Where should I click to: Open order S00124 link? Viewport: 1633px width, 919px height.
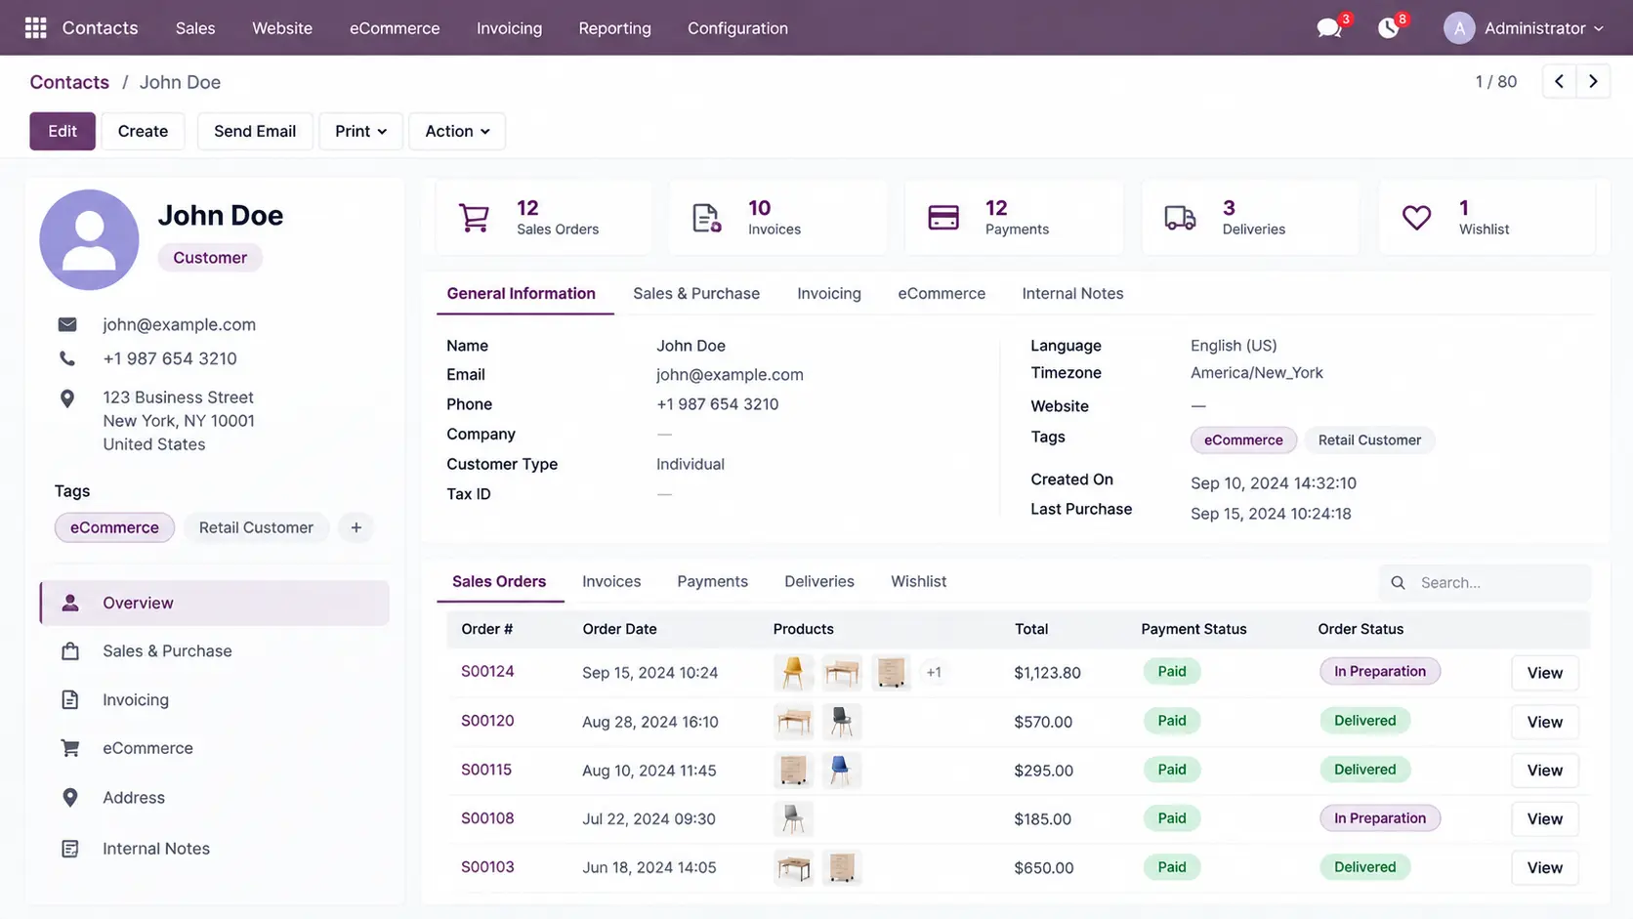(487, 672)
